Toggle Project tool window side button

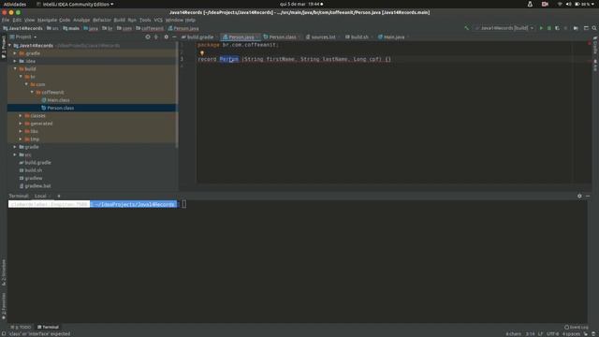tap(4, 47)
